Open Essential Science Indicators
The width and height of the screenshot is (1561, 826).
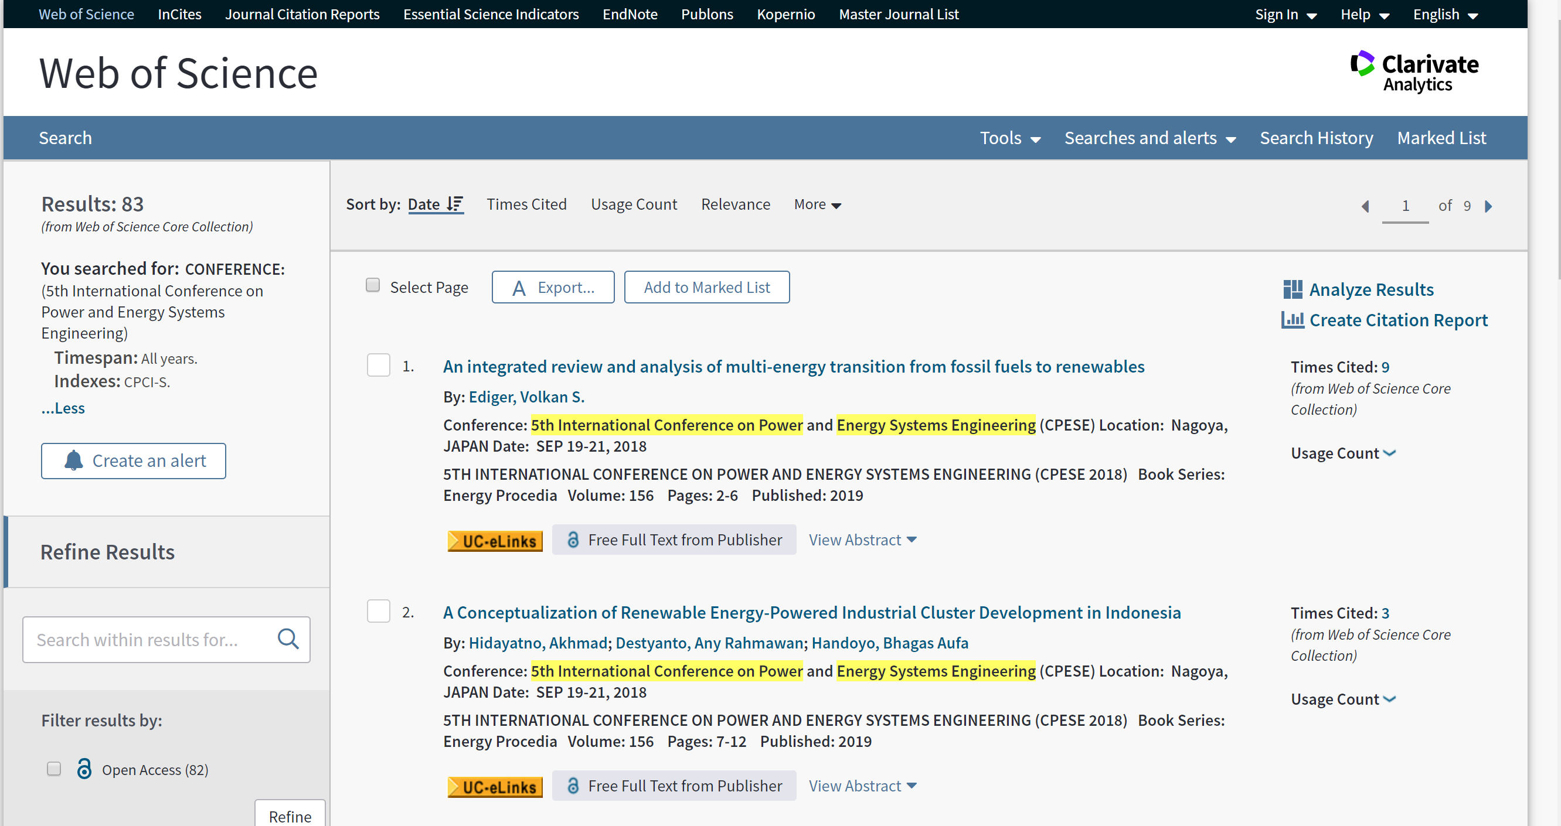pyautogui.click(x=491, y=15)
